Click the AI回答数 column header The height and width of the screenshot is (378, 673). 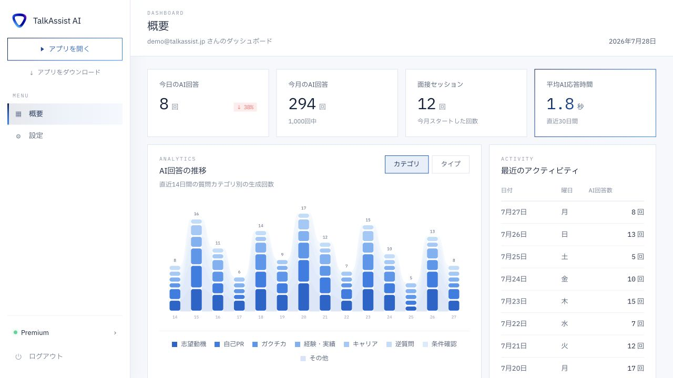(x=600, y=191)
